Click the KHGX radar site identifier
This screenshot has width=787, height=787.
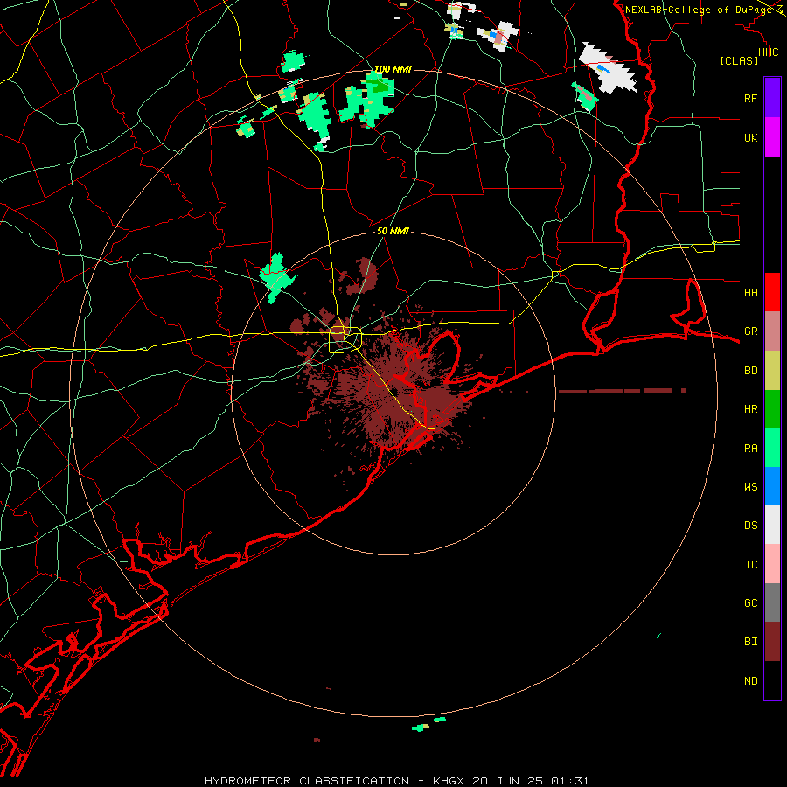point(449,781)
